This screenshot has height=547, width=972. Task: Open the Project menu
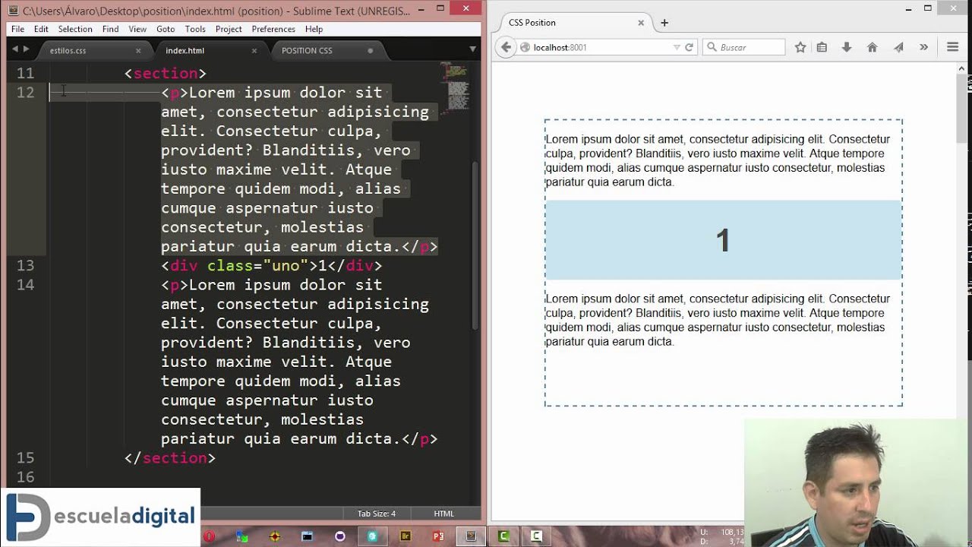pos(229,29)
